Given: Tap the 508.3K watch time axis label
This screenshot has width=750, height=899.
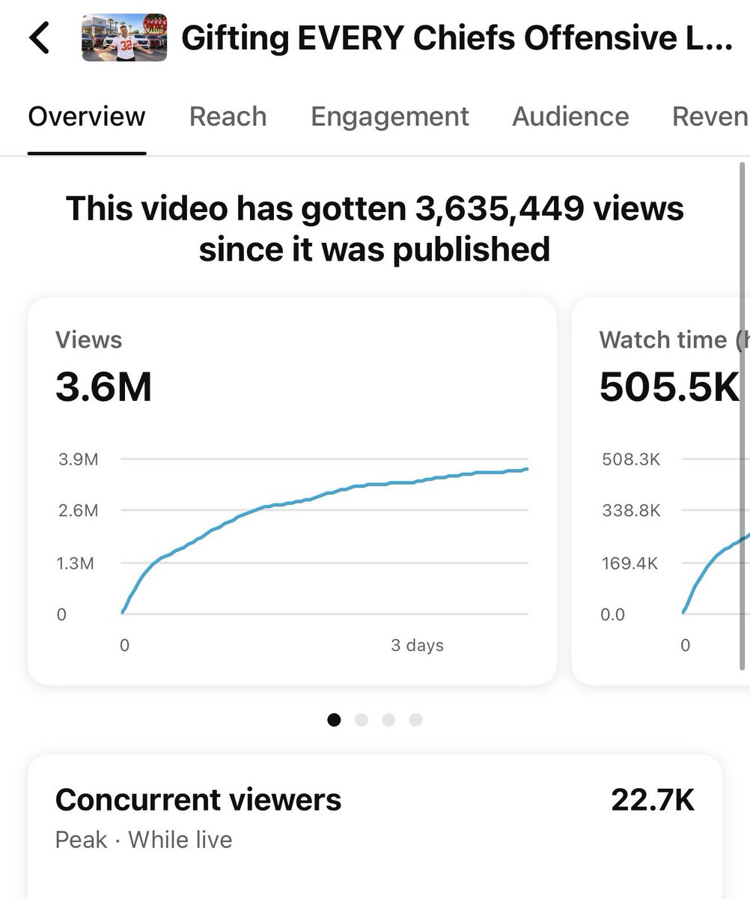Looking at the screenshot, I should coord(631,459).
